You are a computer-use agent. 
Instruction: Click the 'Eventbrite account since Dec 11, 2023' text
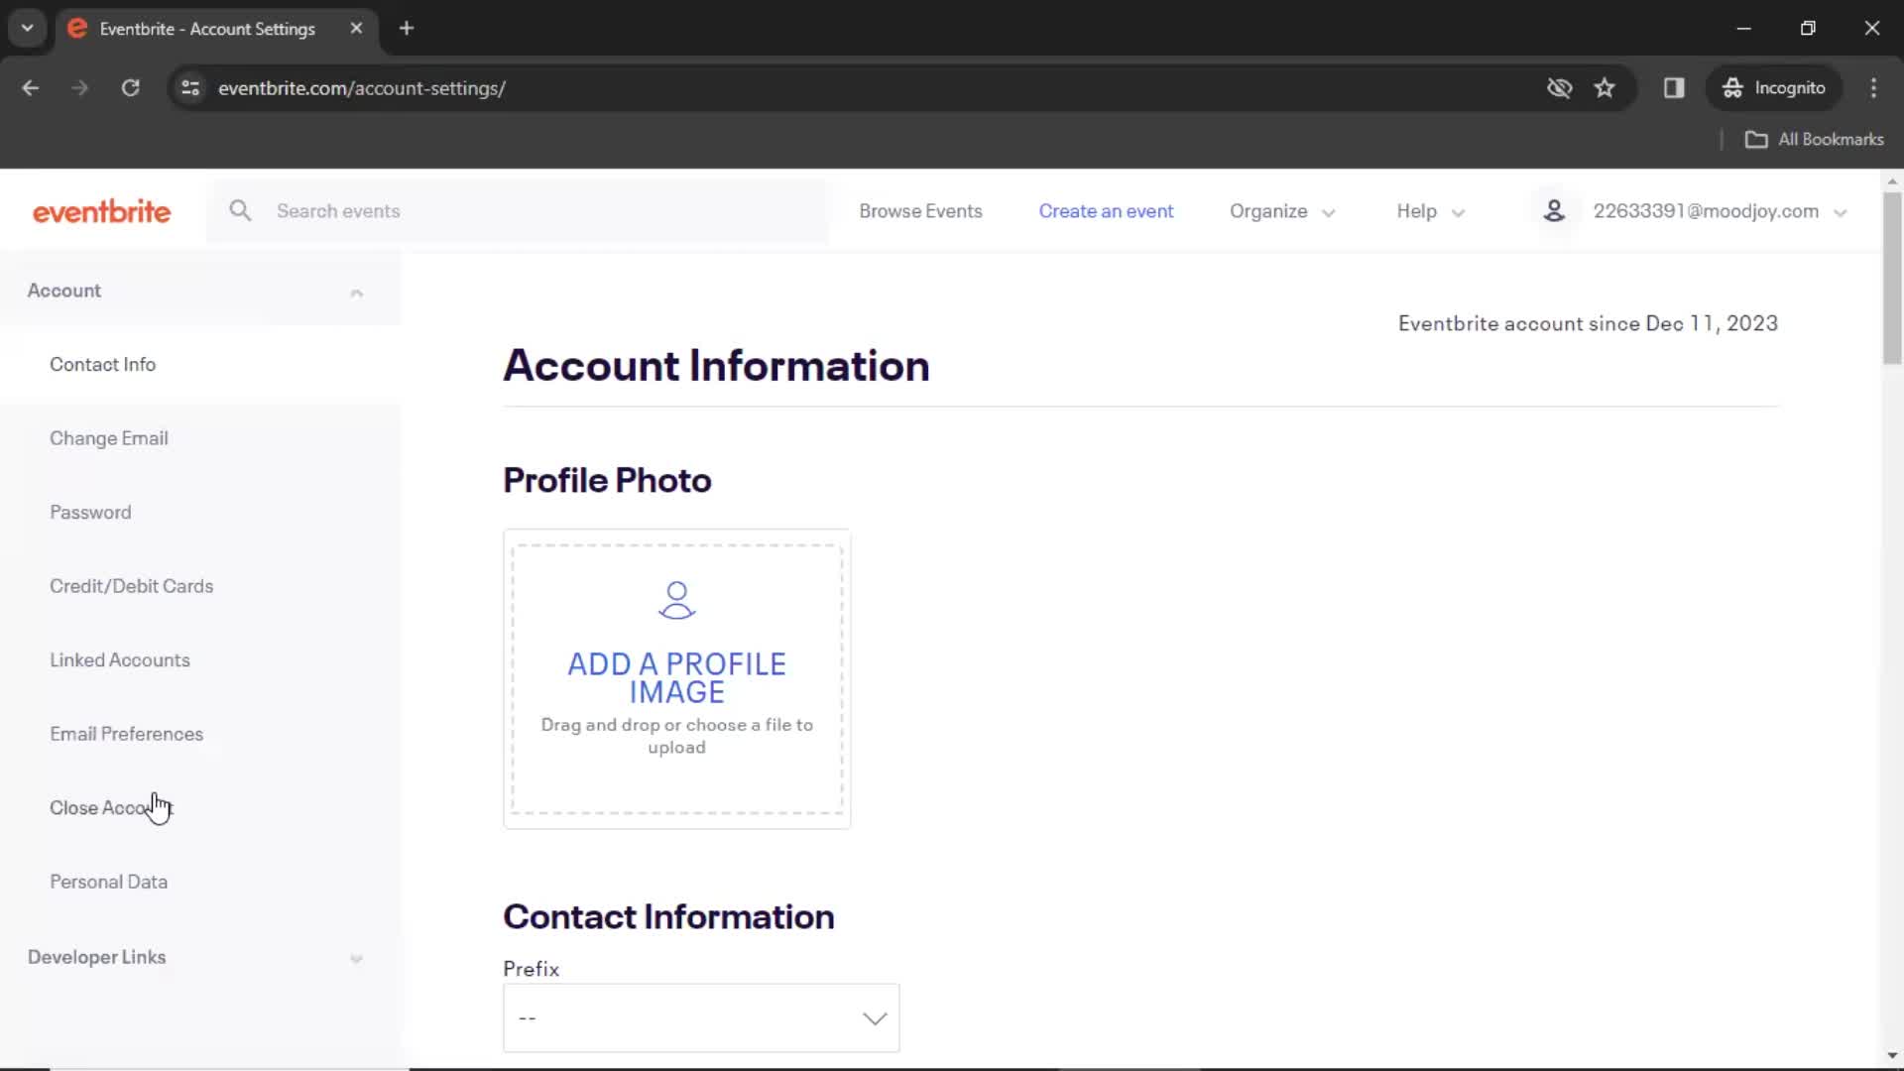[x=1588, y=323]
